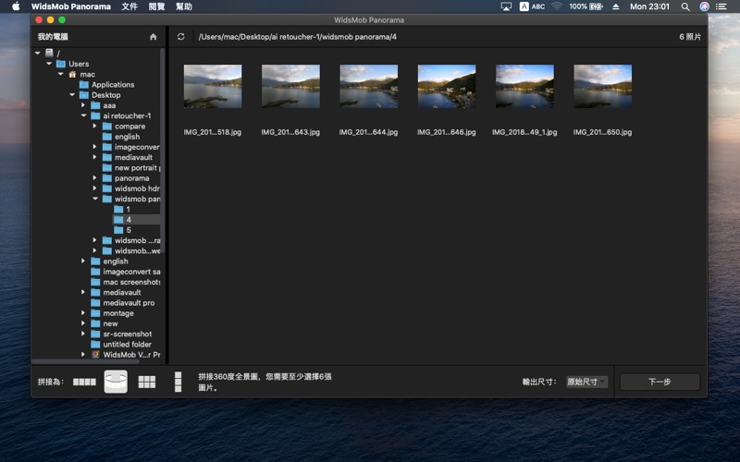Expand the montage folder in the tree
740x462 pixels.
click(83, 313)
